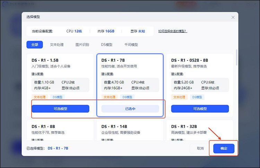Click the 已选中 button on DS - R1 - 7B
260x168 pixels.
[130, 109]
